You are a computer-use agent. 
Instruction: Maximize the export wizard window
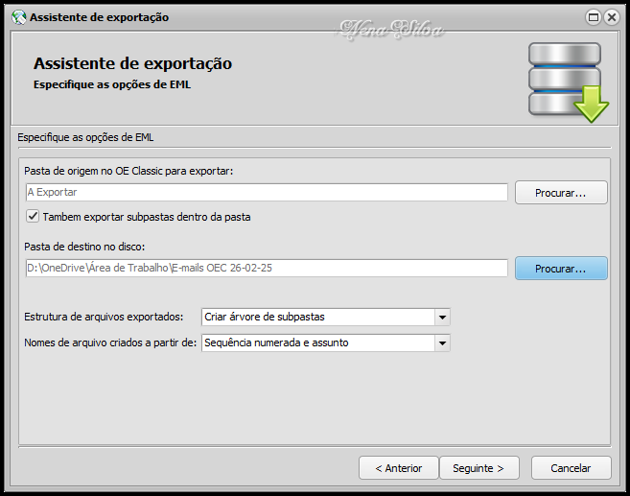tap(595, 16)
